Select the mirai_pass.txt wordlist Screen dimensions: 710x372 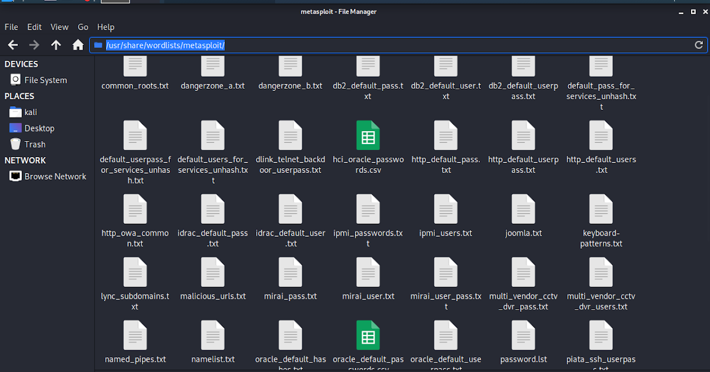click(291, 272)
